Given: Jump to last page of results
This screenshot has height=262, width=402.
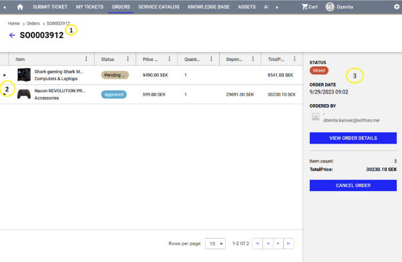Looking at the screenshot, I should pos(288,243).
